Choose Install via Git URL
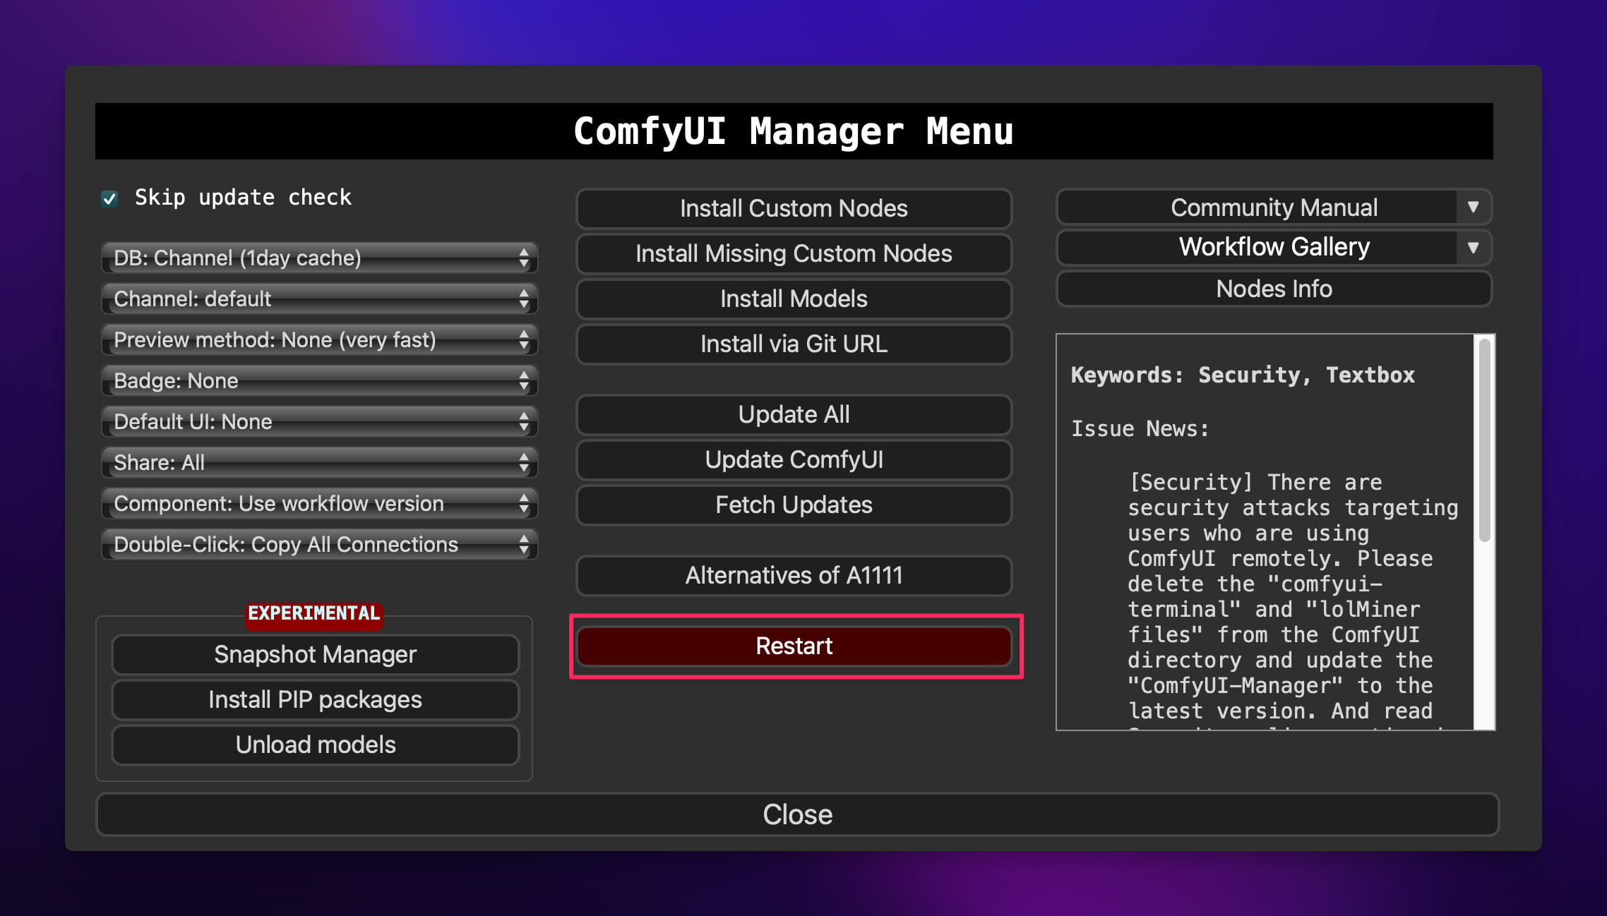Screen dimensions: 1607x916 coord(794,344)
